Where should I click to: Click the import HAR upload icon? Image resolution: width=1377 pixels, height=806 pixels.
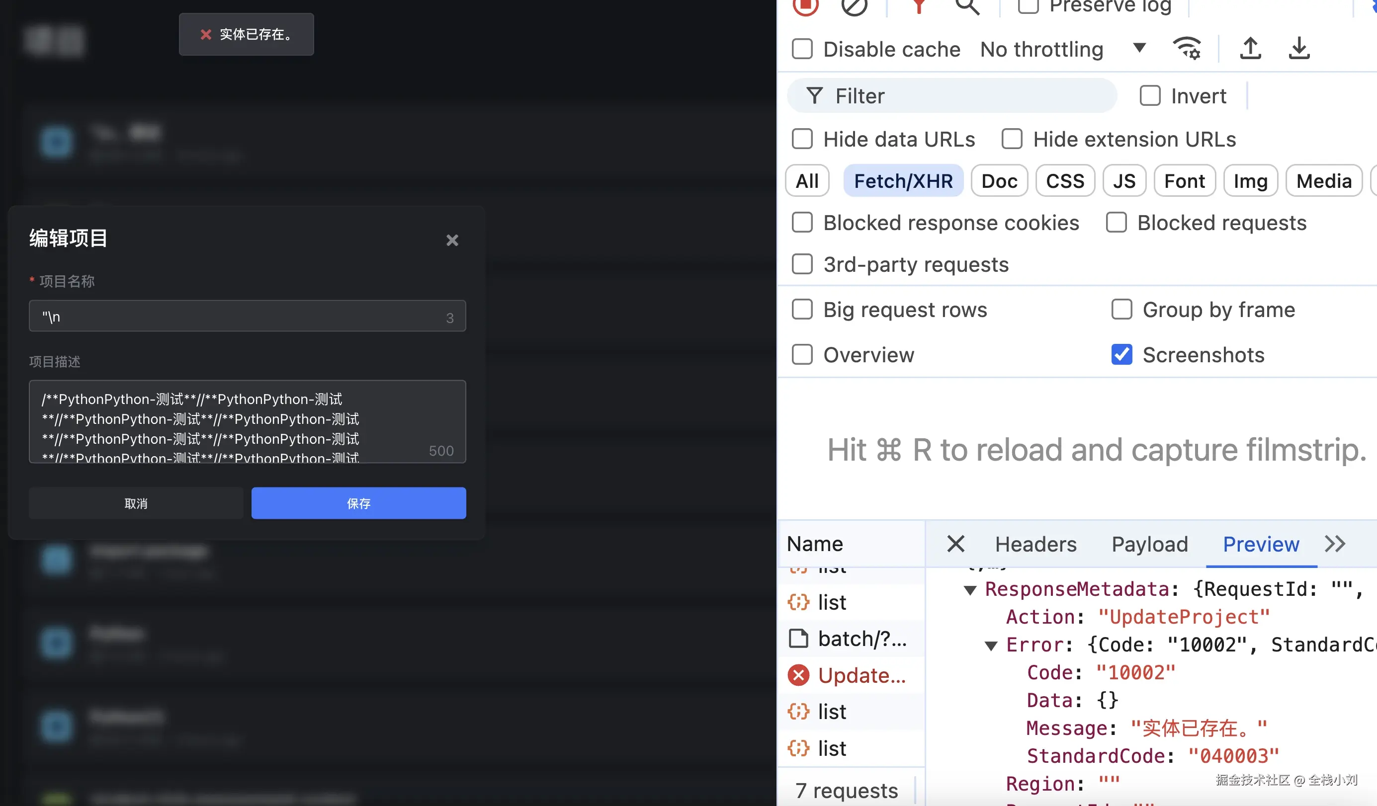1250,49
